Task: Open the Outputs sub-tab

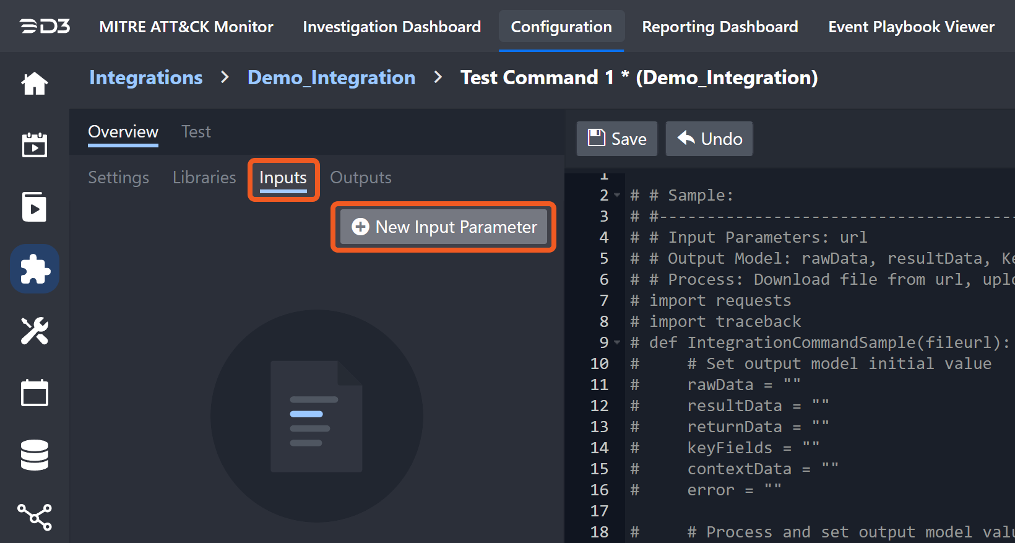Action: pyautogui.click(x=360, y=178)
